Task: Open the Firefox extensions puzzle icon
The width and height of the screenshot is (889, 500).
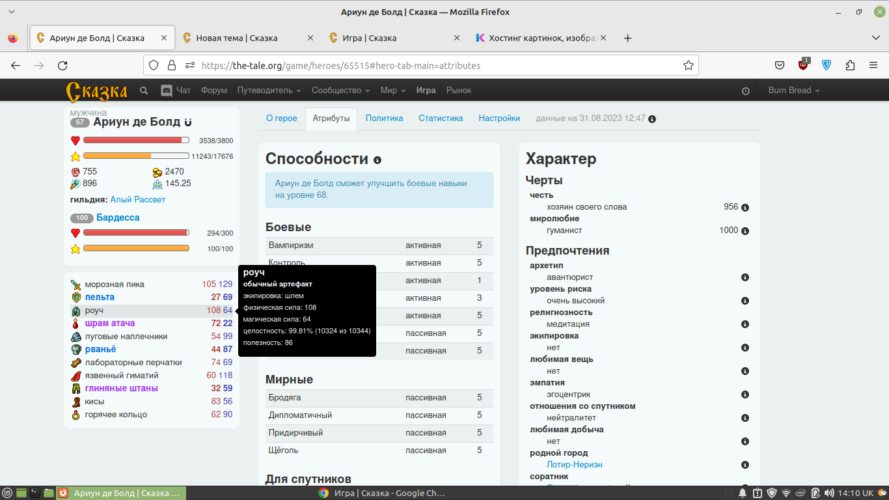Action: (x=850, y=65)
